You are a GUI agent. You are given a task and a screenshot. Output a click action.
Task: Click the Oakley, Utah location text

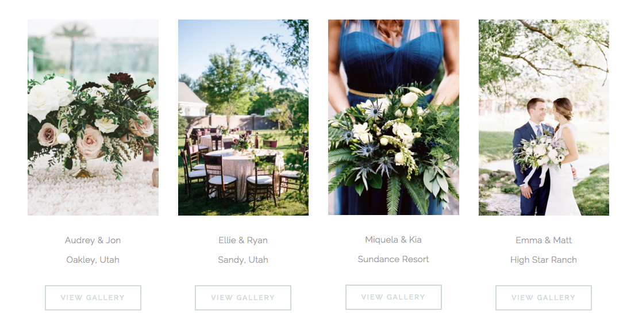93,260
